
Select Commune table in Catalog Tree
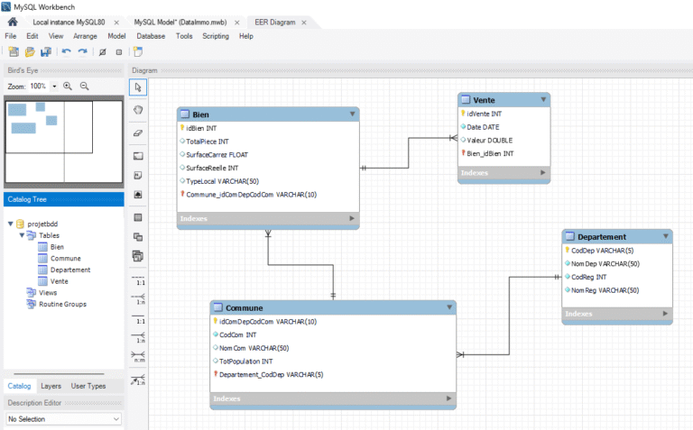(65, 259)
